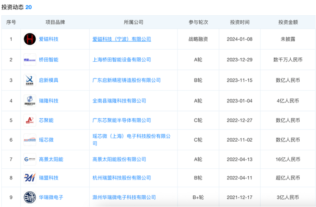This screenshot has width=316, height=207.
Task: Click the 所属公司 column header
Action: click(x=134, y=22)
